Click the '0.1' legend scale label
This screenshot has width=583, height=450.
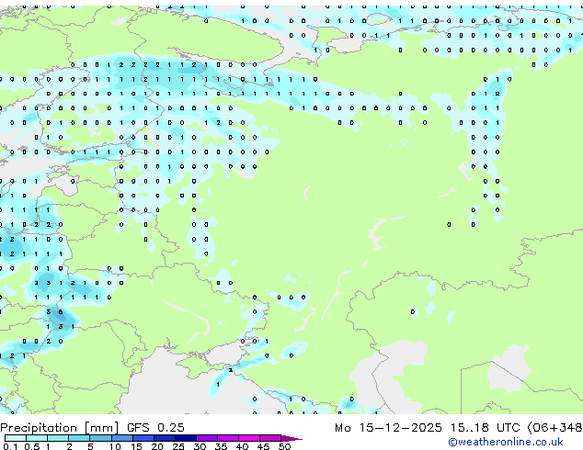10,446
